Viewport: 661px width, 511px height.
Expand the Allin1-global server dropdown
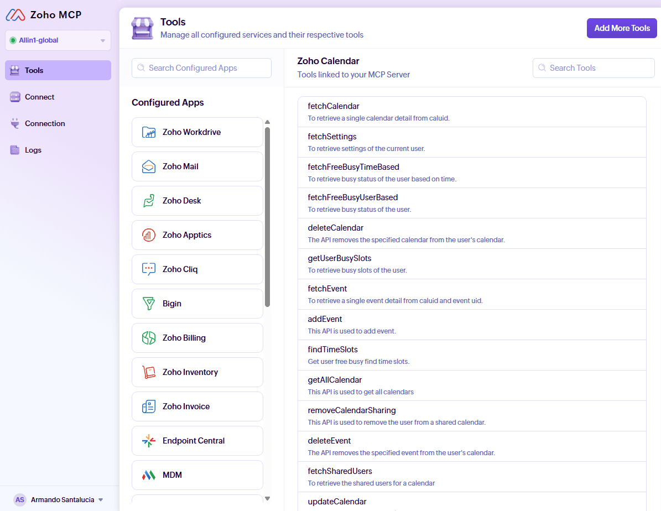(x=102, y=40)
